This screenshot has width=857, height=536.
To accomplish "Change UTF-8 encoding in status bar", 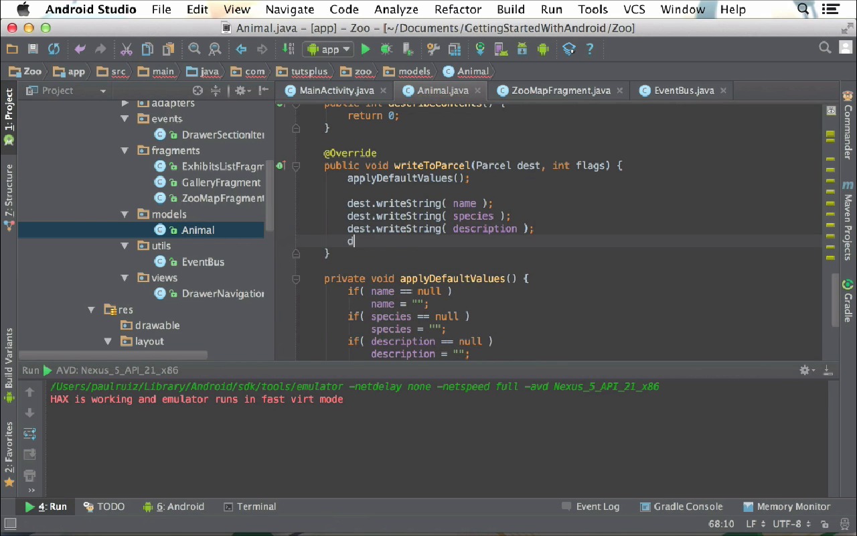I will [791, 524].
